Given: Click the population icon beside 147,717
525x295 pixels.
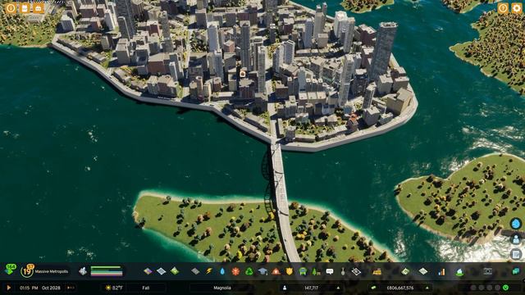Looking at the screenshot, I should pyautogui.click(x=285, y=288).
